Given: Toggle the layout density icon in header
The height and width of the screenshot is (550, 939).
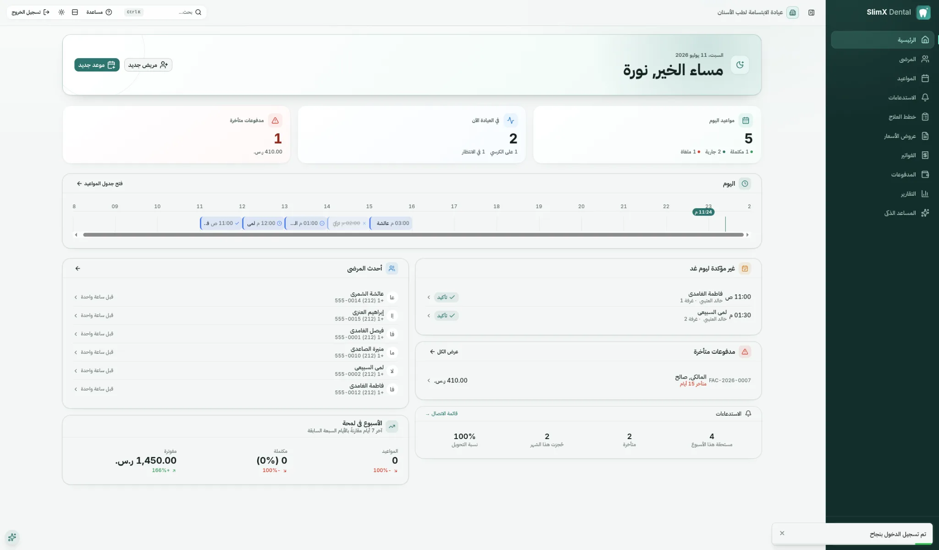Looking at the screenshot, I should [x=75, y=12].
